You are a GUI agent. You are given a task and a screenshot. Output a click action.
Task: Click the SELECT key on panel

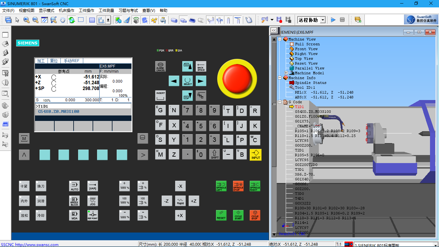pyautogui.click(x=188, y=81)
